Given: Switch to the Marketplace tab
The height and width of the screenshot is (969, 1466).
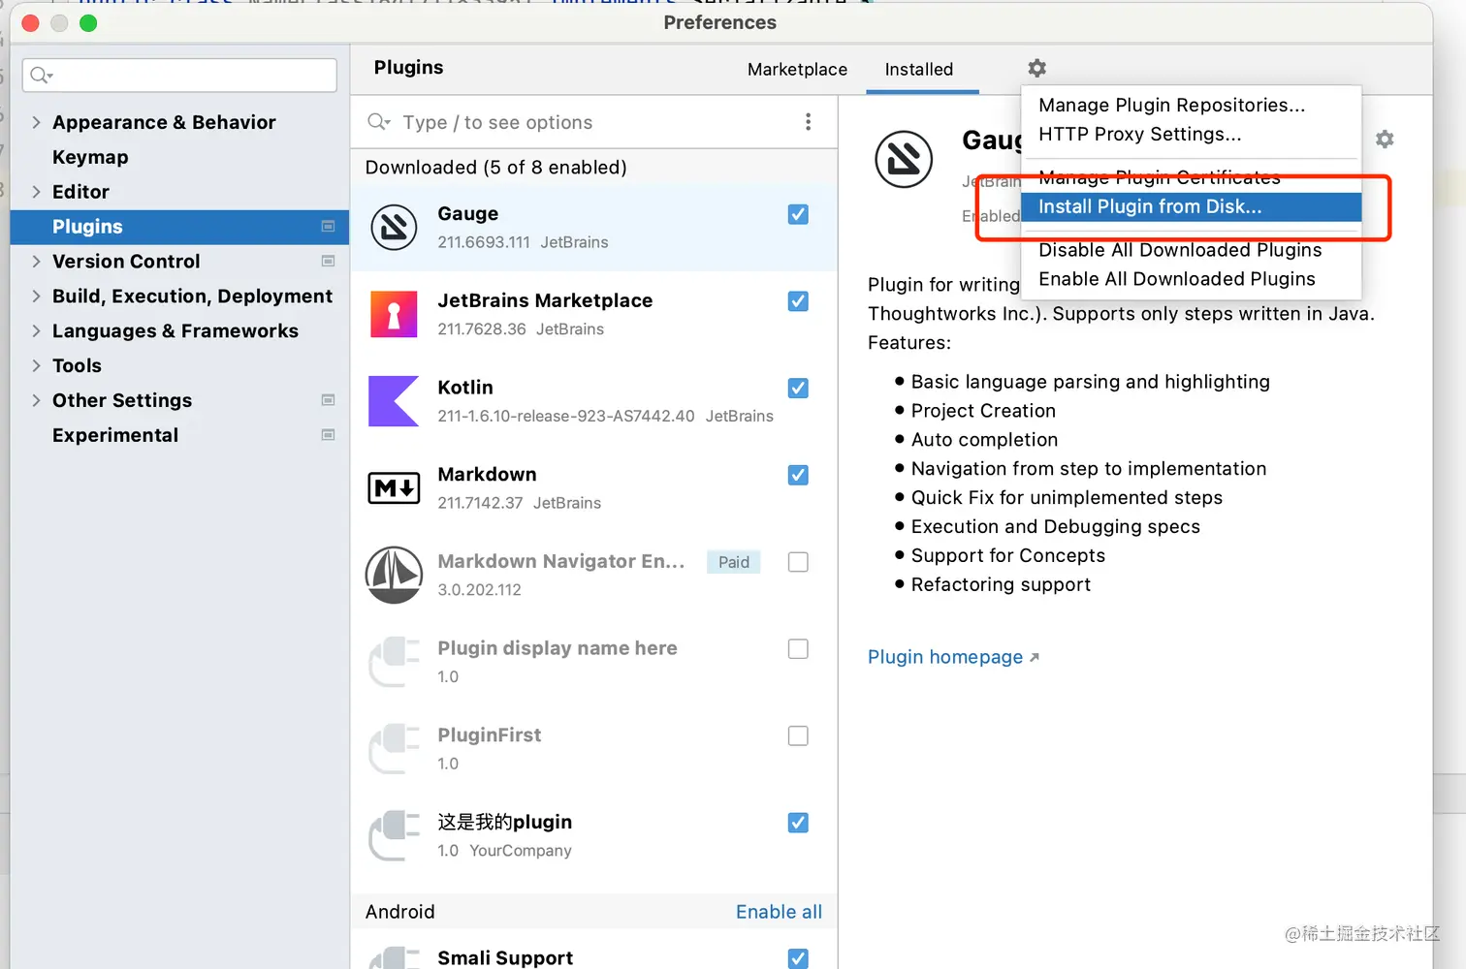Looking at the screenshot, I should [797, 70].
